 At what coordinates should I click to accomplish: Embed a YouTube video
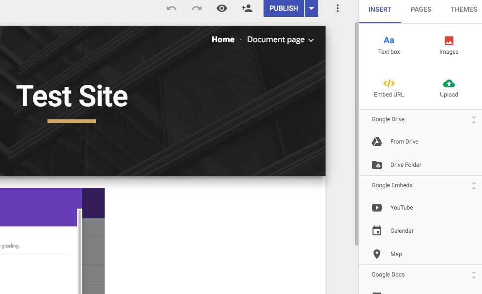[x=402, y=207]
